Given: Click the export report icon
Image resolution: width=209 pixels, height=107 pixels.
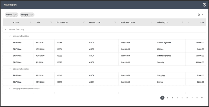Looking at the screenshot, I should (x=199, y=15).
